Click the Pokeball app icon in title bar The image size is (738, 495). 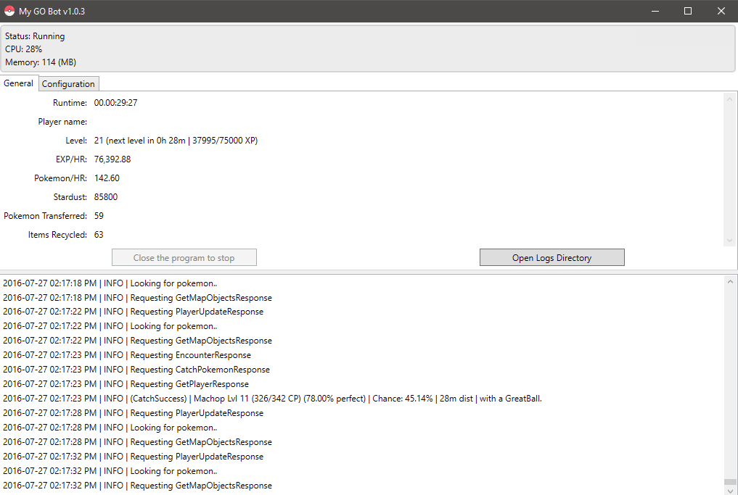click(x=9, y=12)
